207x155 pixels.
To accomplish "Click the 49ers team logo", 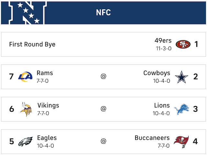I will click(183, 44).
